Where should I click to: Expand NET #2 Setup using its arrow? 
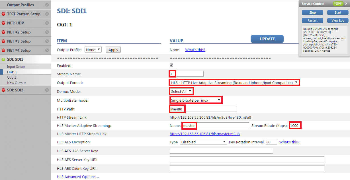[x=47, y=32]
